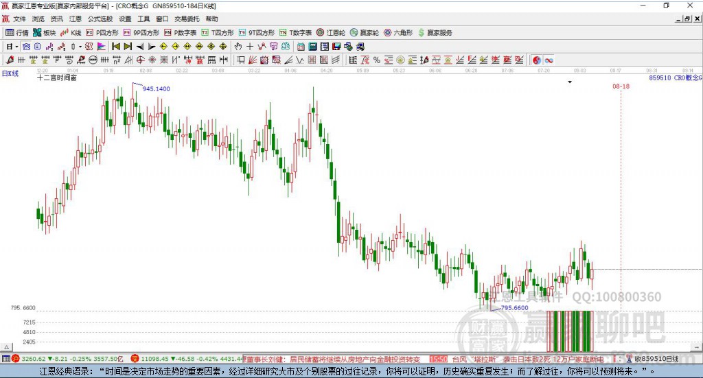This screenshot has width=703, height=378.
Task: Open the 帮助 menu
Action: pos(211,19)
